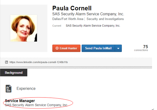157x110 pixels.
Task: Click the Experience section heading
Action: coord(26,88)
